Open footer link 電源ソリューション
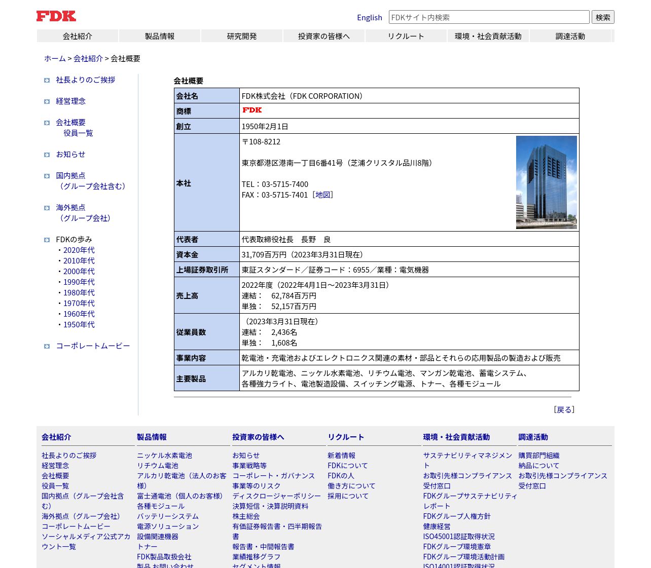The height and width of the screenshot is (568, 651). coord(168,527)
